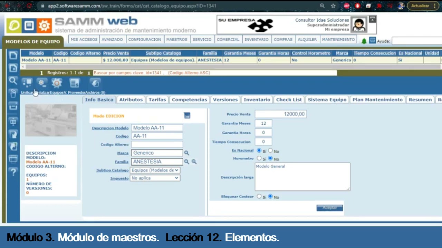Click second magnifier next to Familia field
Image resolution: width=442 pixels, height=248 pixels.
click(x=194, y=162)
